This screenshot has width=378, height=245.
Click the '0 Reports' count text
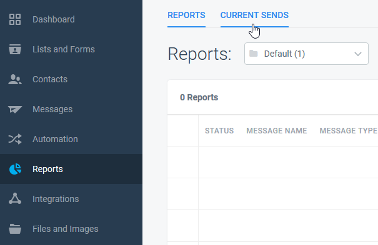pyautogui.click(x=199, y=97)
